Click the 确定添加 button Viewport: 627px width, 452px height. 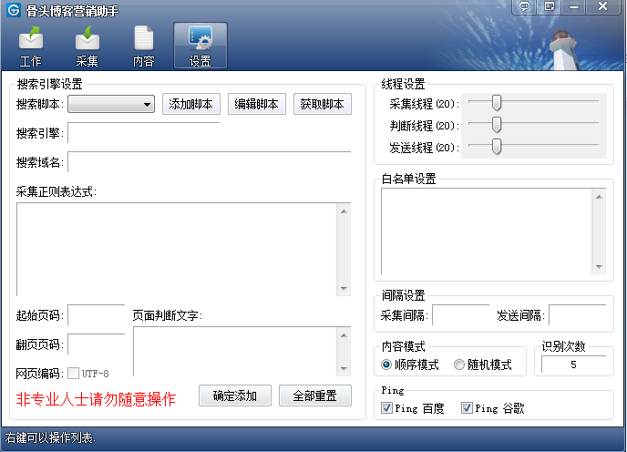(x=235, y=395)
